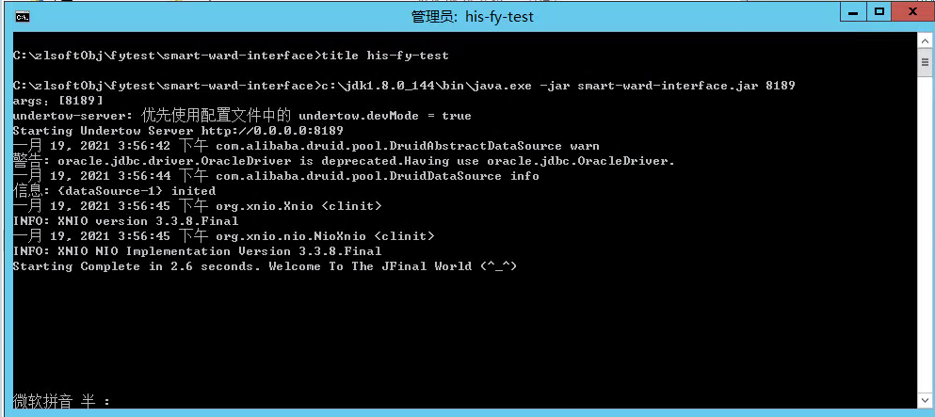Click the vertical scrollbar thumb

tap(925, 61)
